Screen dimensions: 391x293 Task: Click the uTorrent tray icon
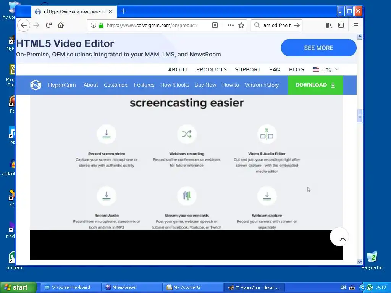click(370, 287)
